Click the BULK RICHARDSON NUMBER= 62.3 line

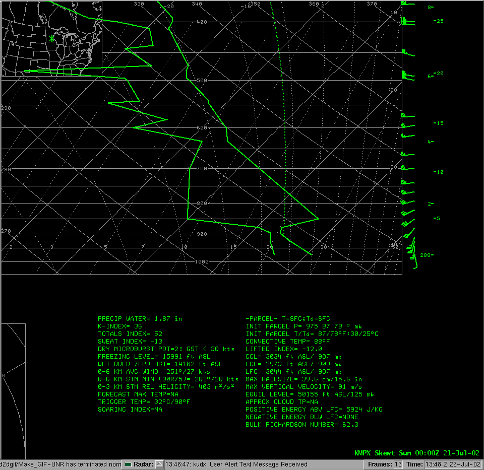[x=302, y=425]
